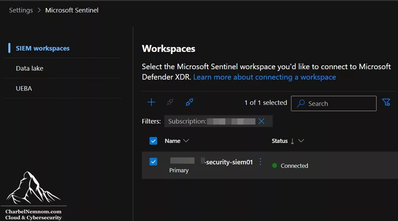
Task: Click the Workspaces heading
Action: point(168,49)
